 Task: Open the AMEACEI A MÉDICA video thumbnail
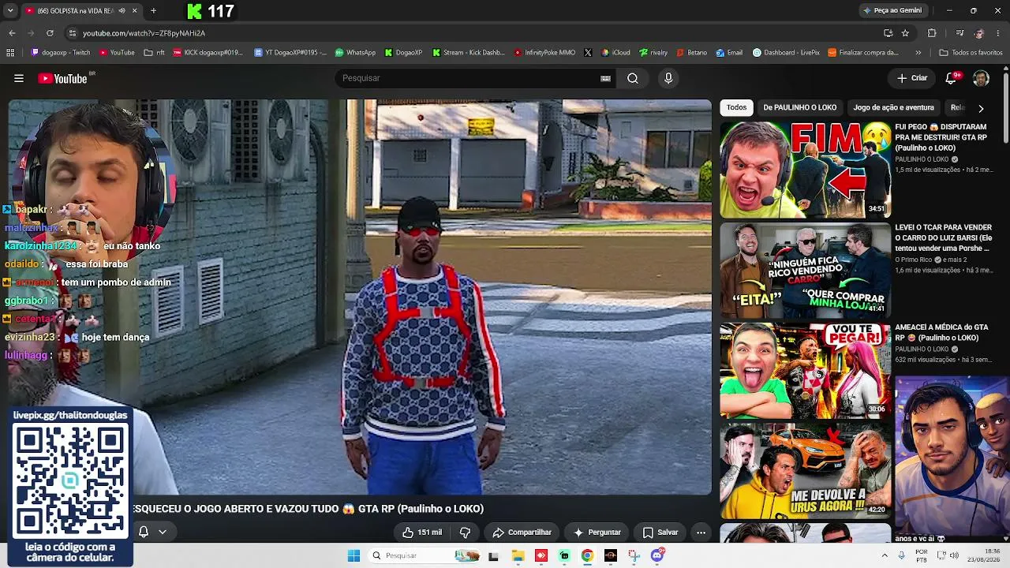click(805, 370)
